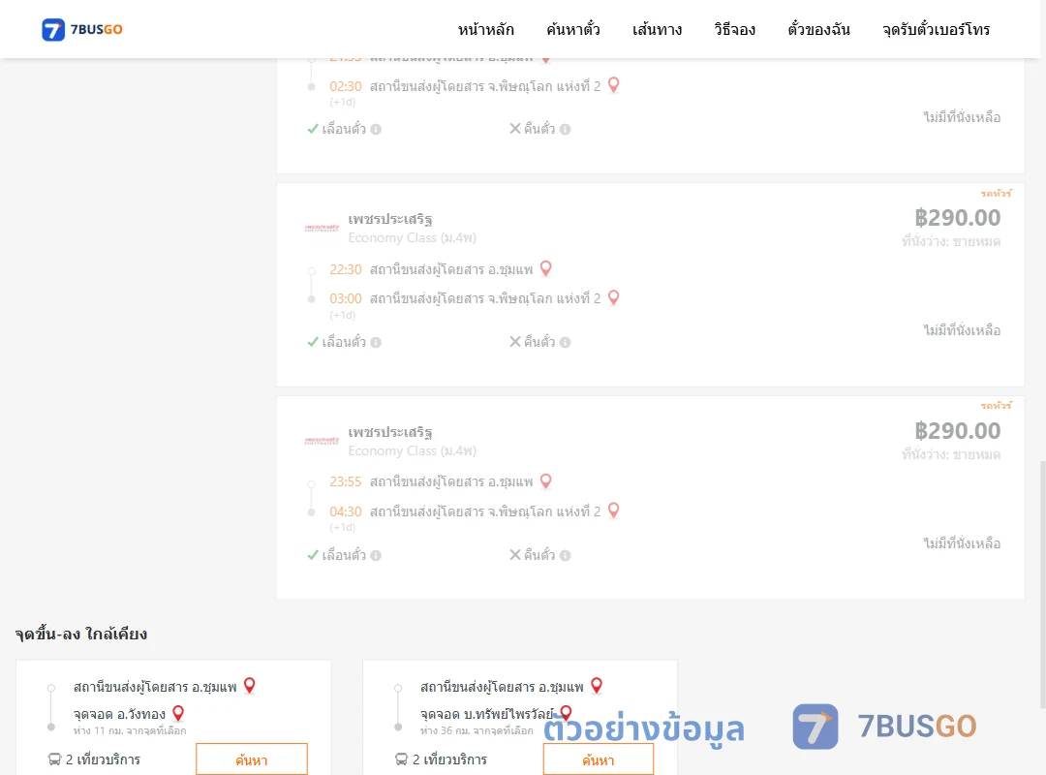Image resolution: width=1046 pixels, height=775 pixels.
Task: Click map pin beside 02:30 Phitsanulok station
Action: tap(614, 85)
